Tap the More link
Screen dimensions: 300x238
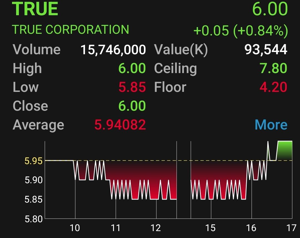click(271, 125)
